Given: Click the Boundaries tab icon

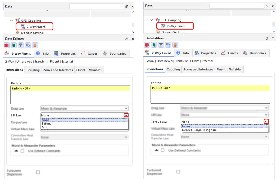Looking at the screenshot, I should coord(105,53).
